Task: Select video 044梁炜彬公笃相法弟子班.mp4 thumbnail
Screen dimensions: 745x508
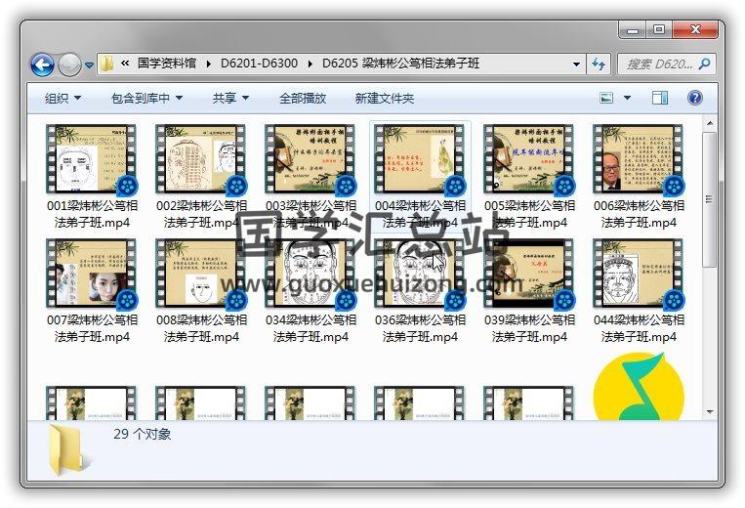Action: pos(638,274)
